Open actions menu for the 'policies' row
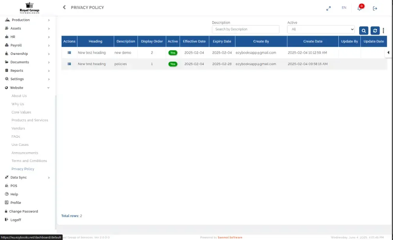The width and height of the screenshot is (393, 240). pos(69,64)
